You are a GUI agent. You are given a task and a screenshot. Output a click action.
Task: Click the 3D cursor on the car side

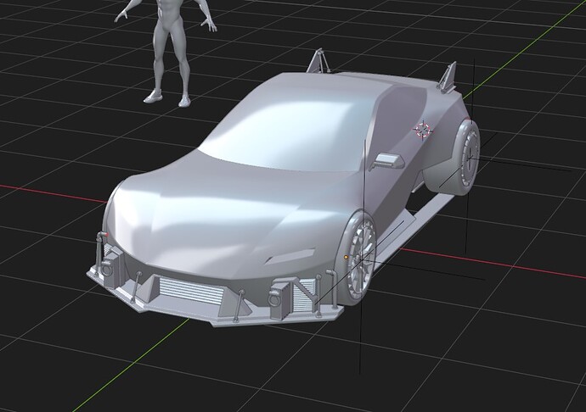point(423,130)
